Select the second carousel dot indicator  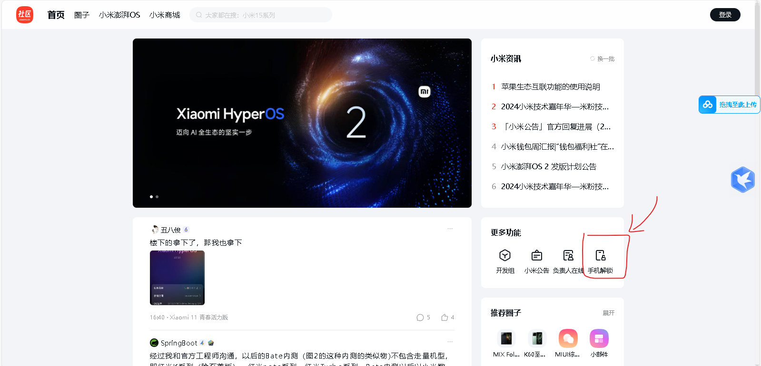(157, 197)
